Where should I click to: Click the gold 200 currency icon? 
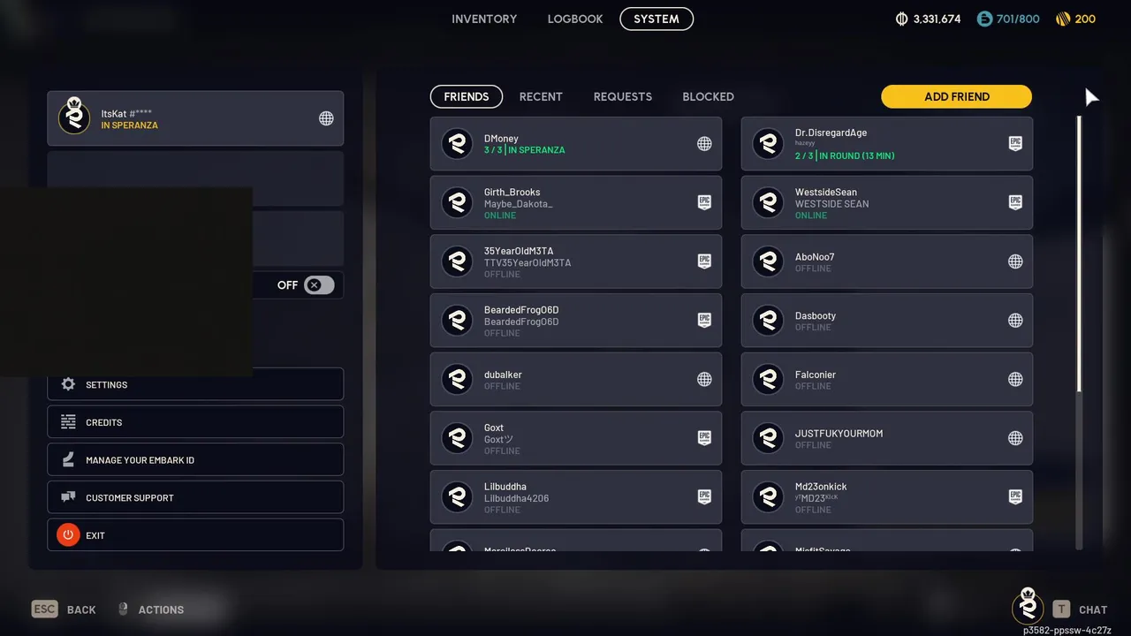(x=1063, y=19)
